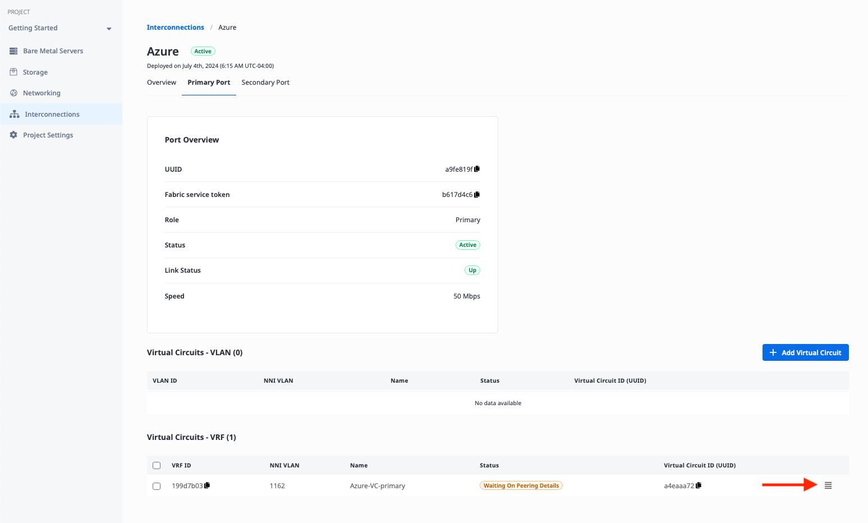Follow the Interconnections breadcrumb link
The image size is (868, 523).
(176, 27)
